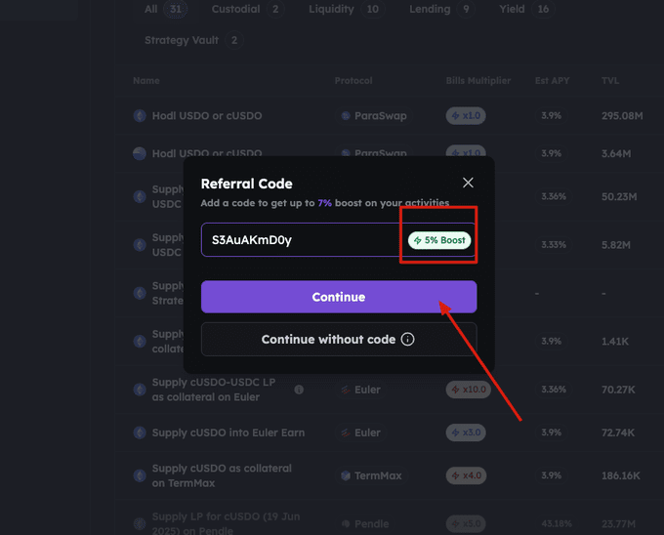Focus the referral code input field
Image resolution: width=664 pixels, height=535 pixels.
302,240
